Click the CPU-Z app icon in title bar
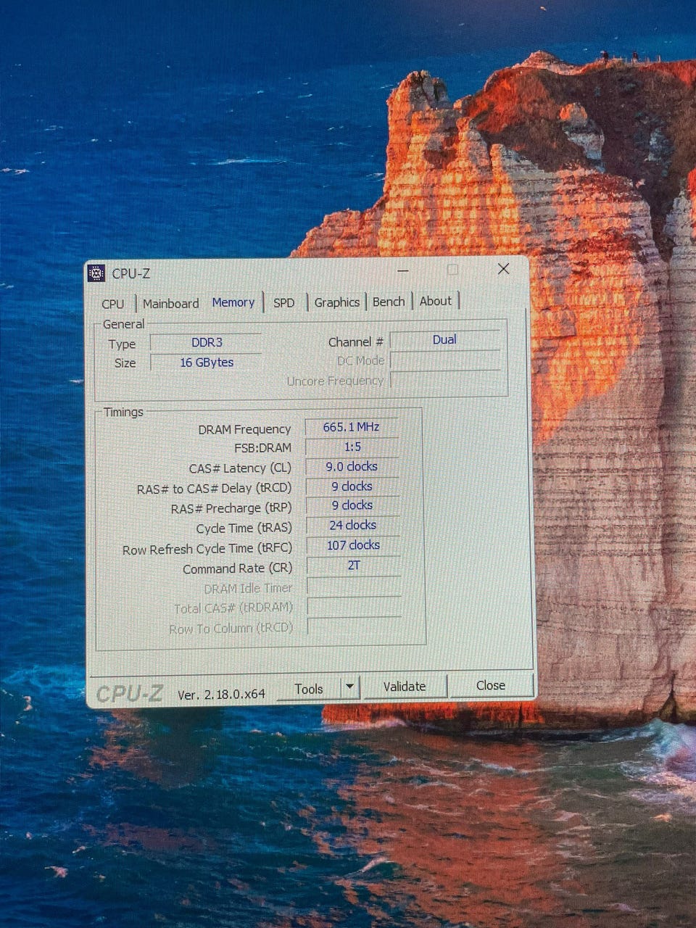Image resolution: width=696 pixels, height=928 pixels. click(96, 273)
